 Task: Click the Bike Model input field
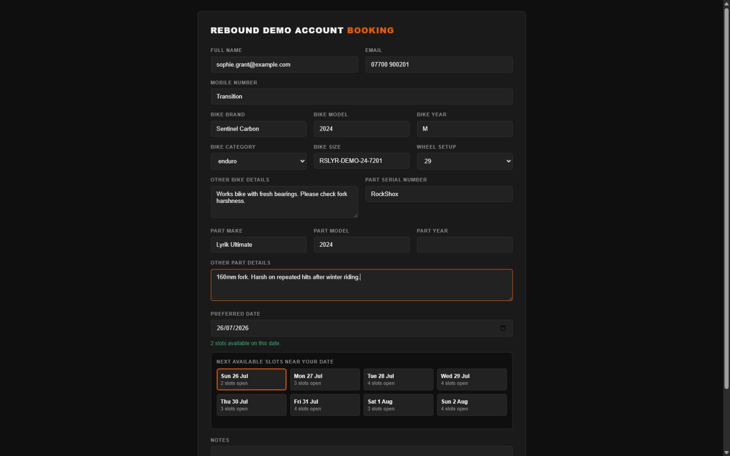362,129
